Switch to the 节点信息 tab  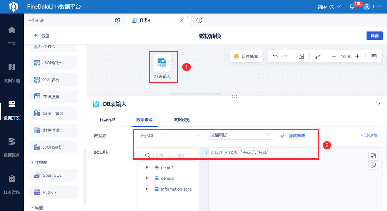(x=107, y=120)
